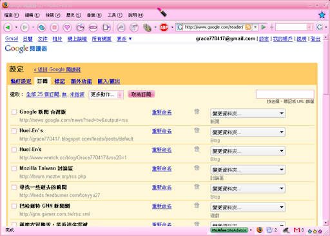330x236 pixels.
Task: Switch to the 匯入/匯出 tab
Action: [109, 81]
